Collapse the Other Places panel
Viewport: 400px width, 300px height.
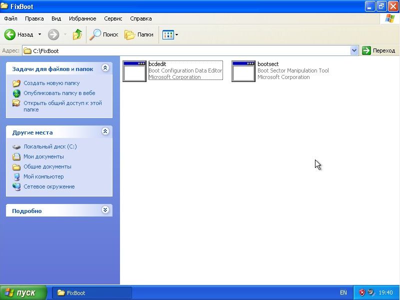tap(105, 131)
